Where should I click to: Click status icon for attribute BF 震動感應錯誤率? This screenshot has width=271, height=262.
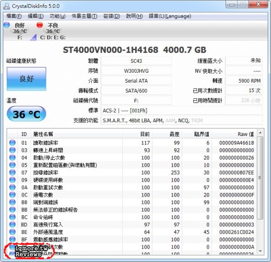point(13,239)
